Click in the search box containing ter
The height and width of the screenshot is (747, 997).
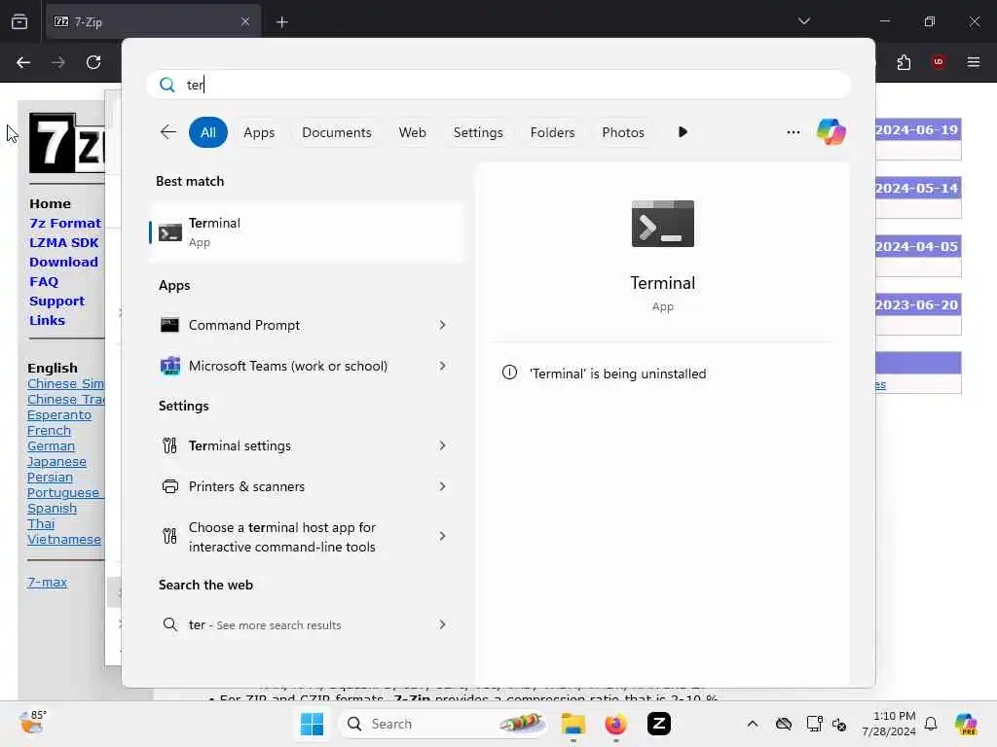click(x=498, y=85)
